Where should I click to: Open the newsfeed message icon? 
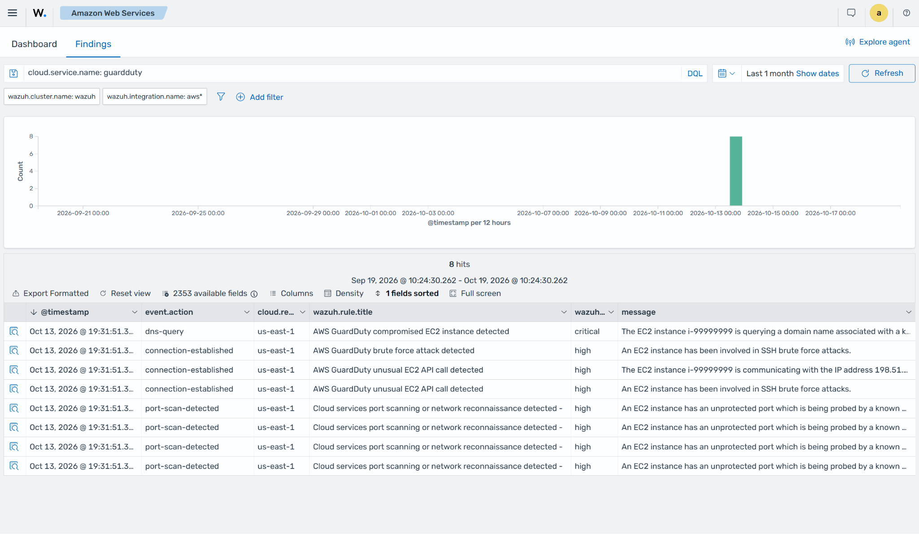coord(851,13)
